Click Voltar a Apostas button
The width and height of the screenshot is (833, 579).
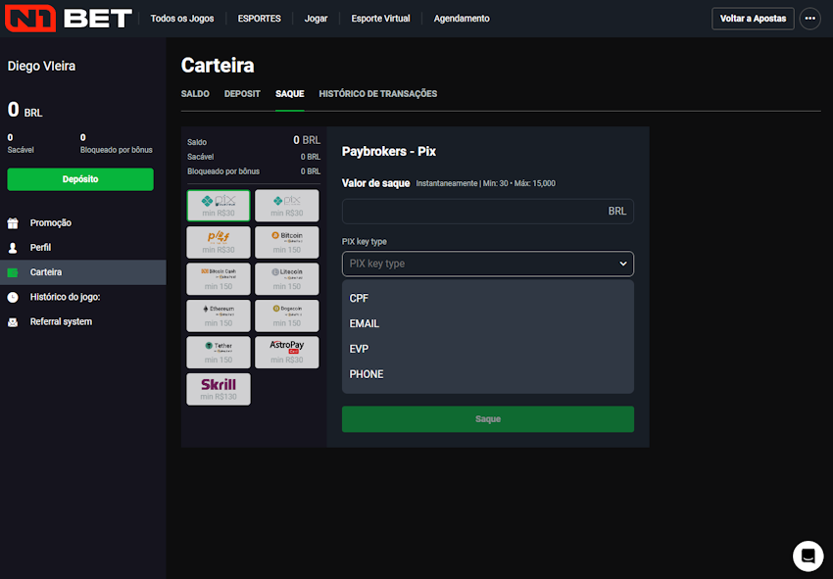tap(753, 18)
